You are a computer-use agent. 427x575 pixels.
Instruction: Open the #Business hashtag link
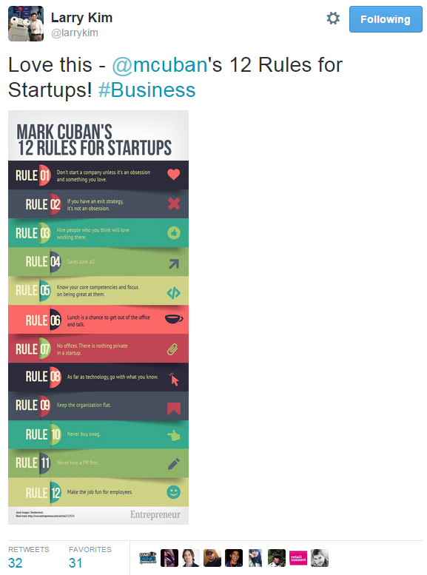pyautogui.click(x=147, y=90)
